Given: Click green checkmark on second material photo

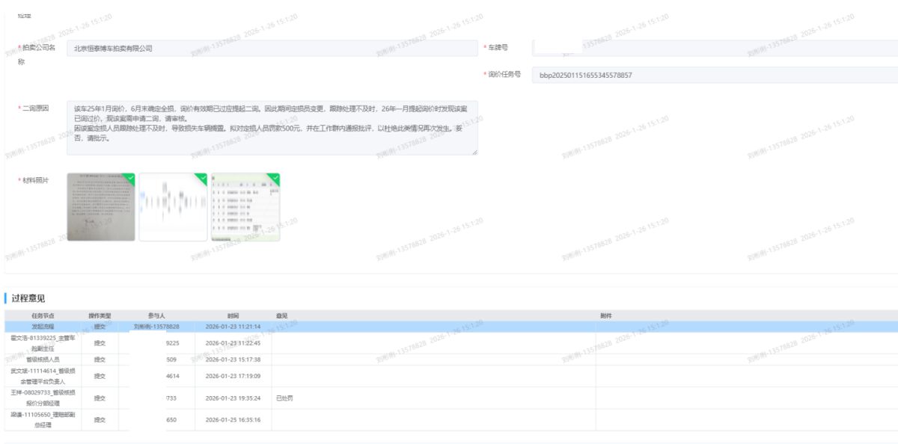Looking at the screenshot, I should click(x=202, y=177).
